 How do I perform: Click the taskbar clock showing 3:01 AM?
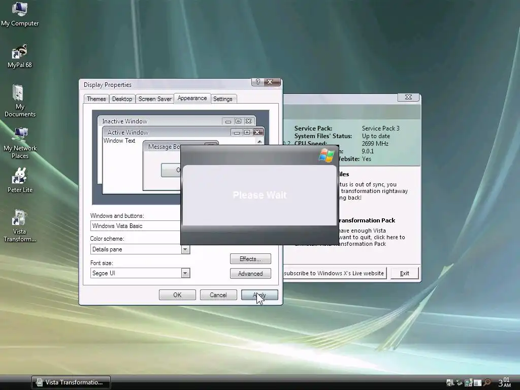(504, 382)
